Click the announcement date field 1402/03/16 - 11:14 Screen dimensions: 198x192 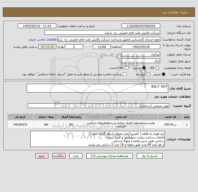(37, 26)
